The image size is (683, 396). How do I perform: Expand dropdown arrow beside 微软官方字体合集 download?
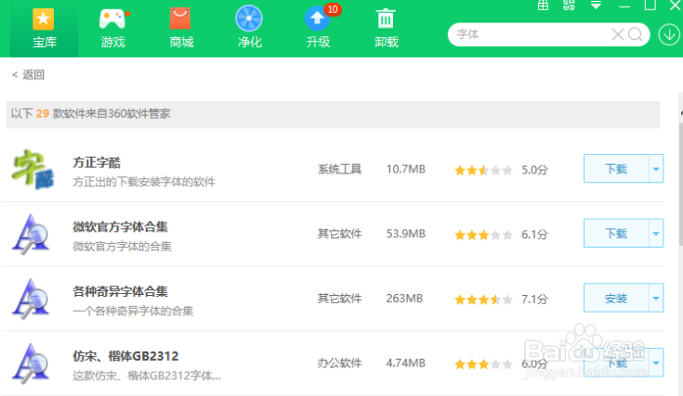tap(656, 234)
